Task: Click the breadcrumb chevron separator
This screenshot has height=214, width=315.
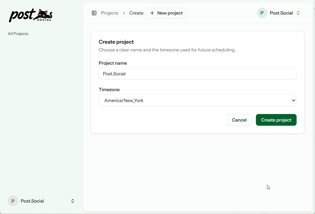Action: (124, 13)
